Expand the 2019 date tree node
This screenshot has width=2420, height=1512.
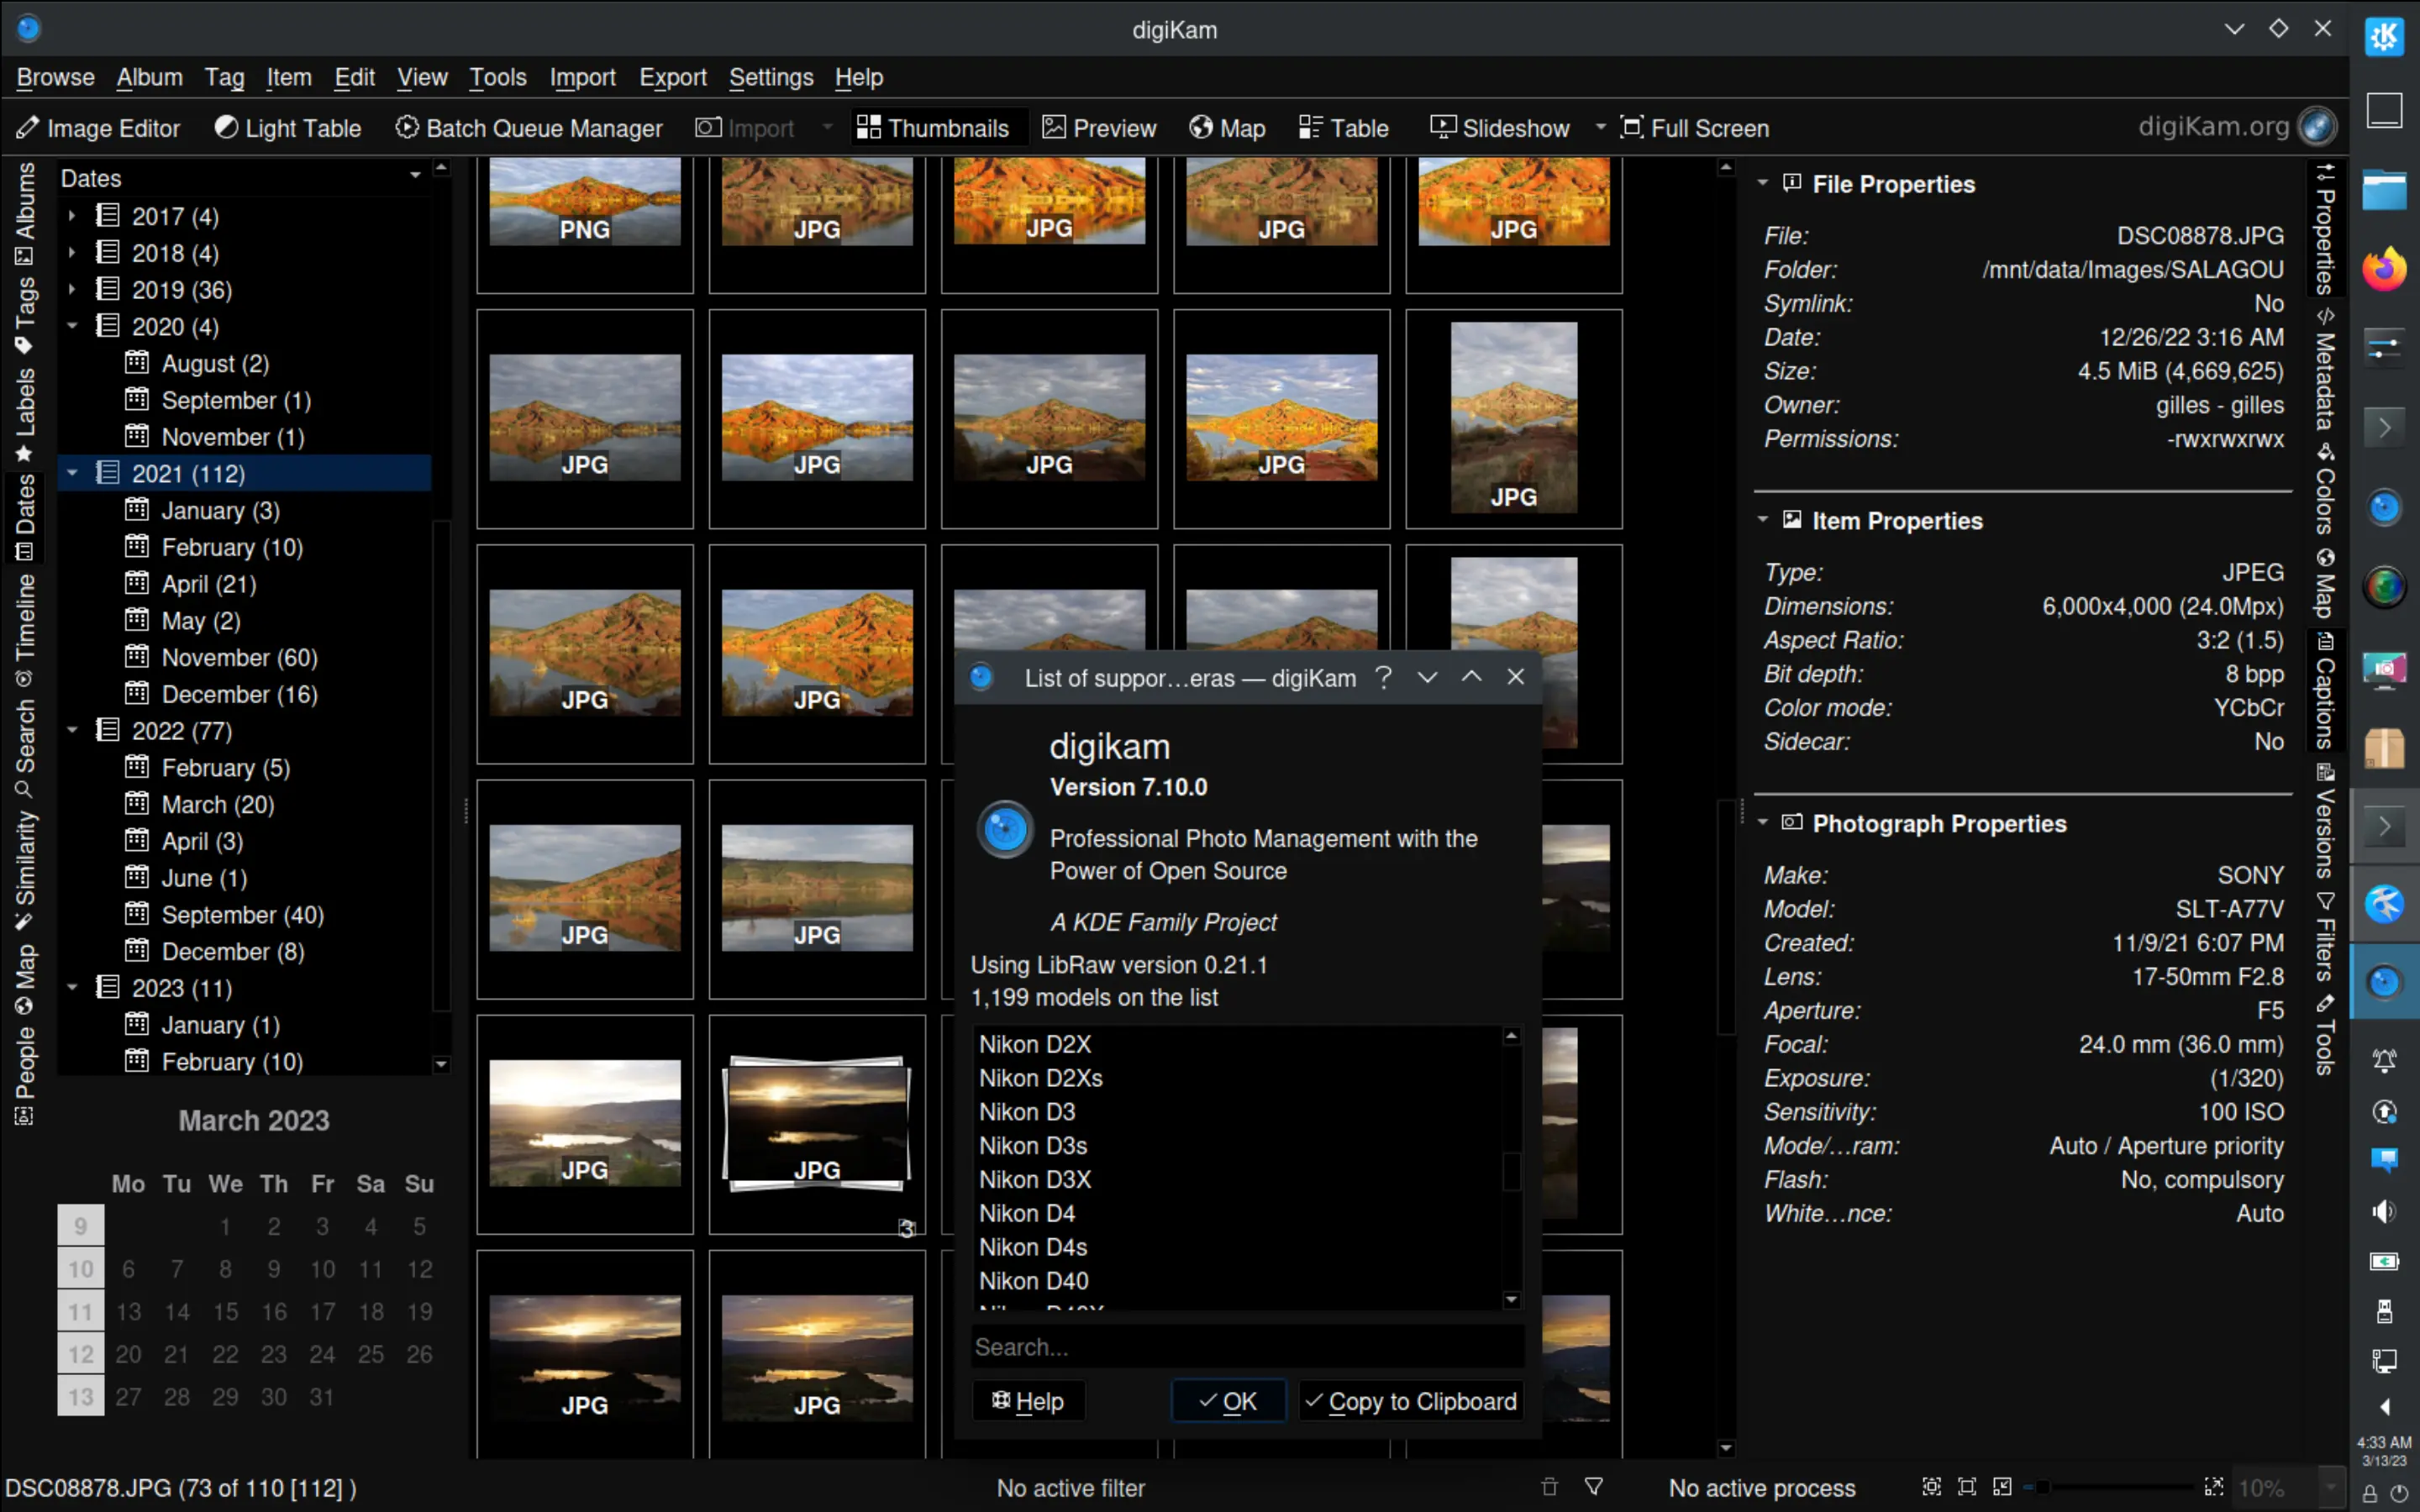72,290
